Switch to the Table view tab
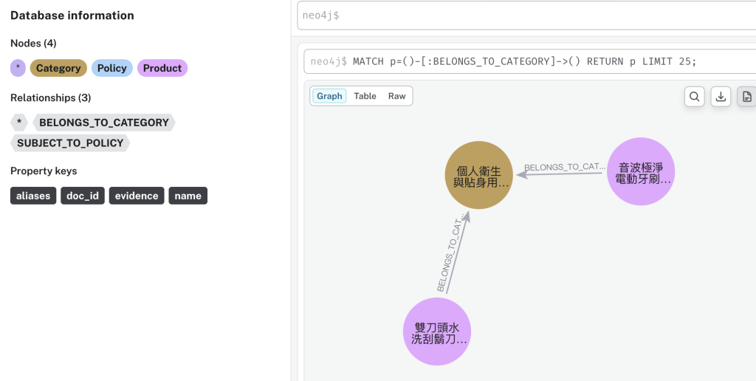Viewport: 756px width, 381px height. point(365,96)
